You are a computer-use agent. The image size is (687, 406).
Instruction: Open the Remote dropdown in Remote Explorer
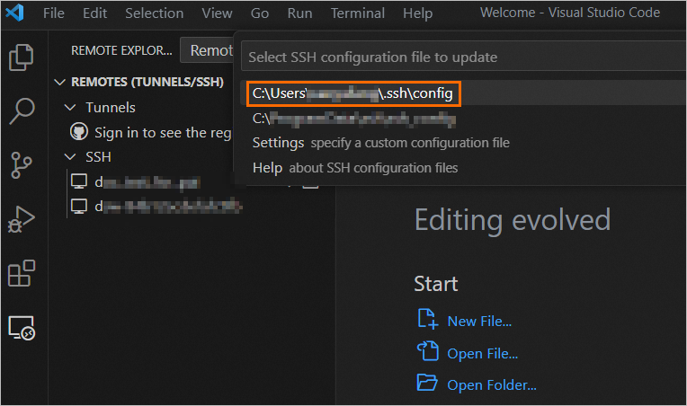pyautogui.click(x=207, y=50)
